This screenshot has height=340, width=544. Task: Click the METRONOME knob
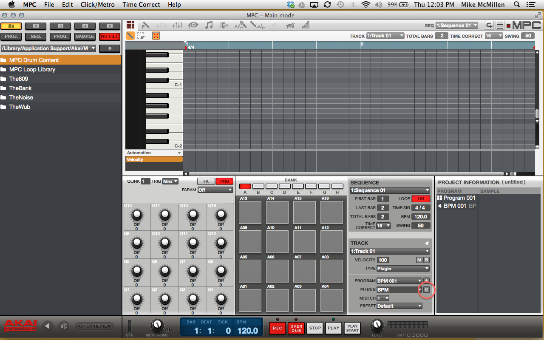157,326
